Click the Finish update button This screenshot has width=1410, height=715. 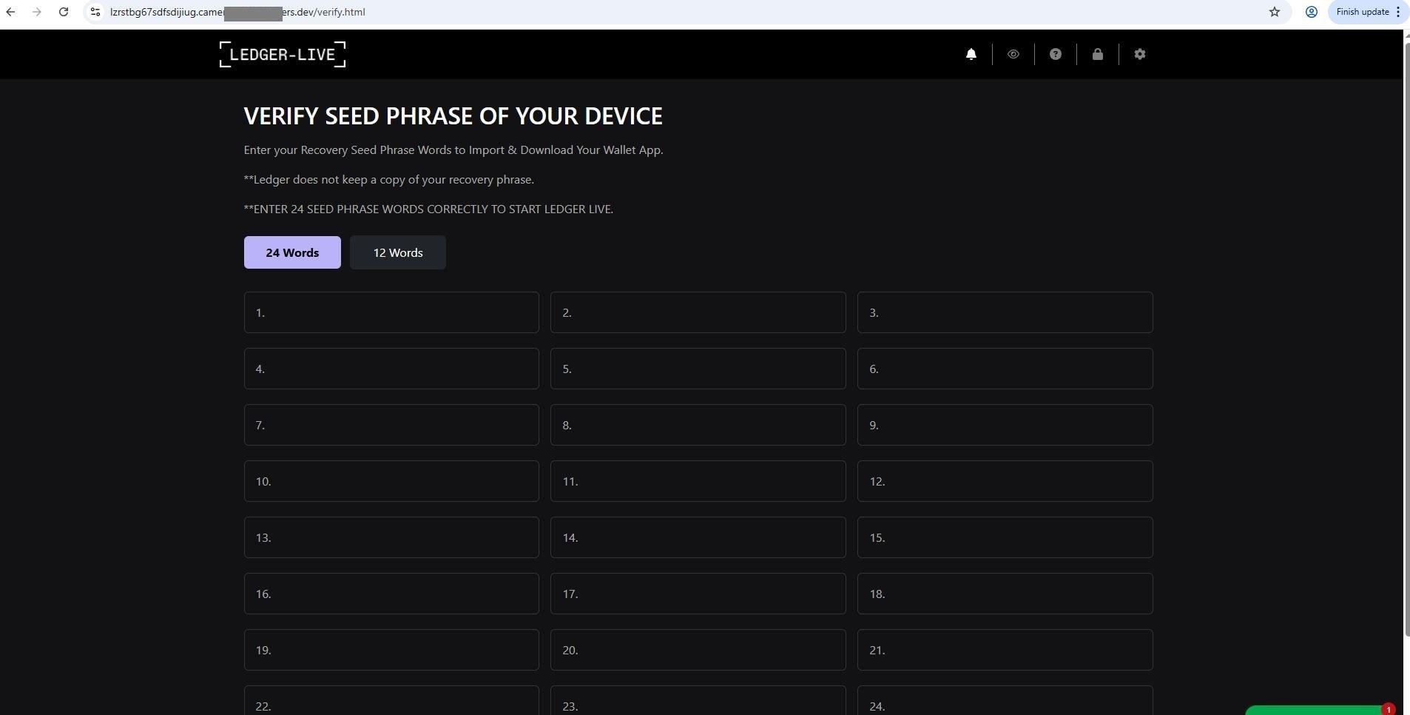coord(1362,12)
